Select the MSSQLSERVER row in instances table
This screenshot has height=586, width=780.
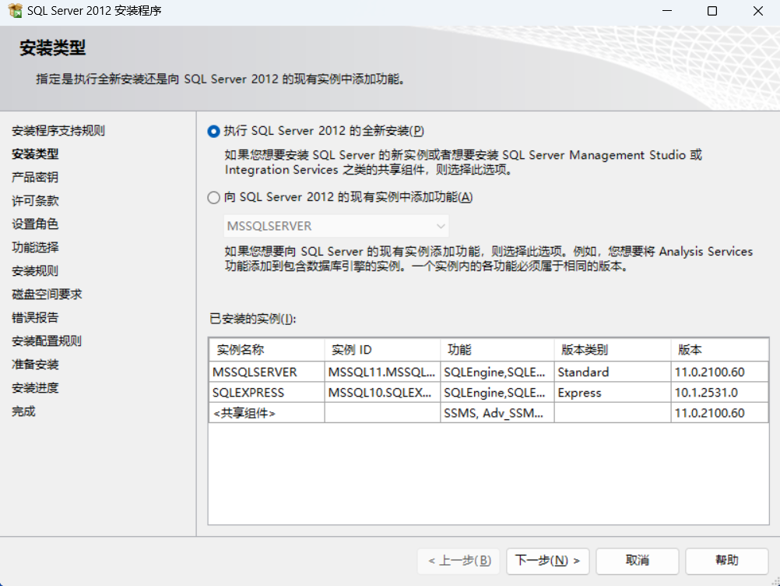click(489, 372)
